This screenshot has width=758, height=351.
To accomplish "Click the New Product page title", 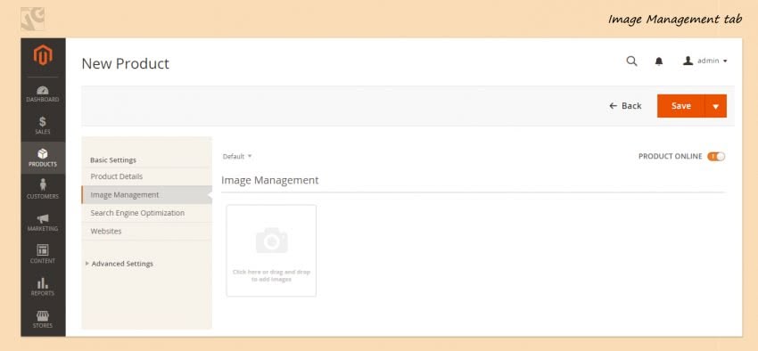I will tap(125, 64).
